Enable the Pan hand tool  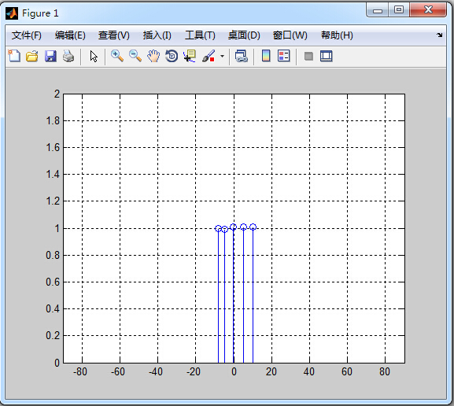click(153, 56)
